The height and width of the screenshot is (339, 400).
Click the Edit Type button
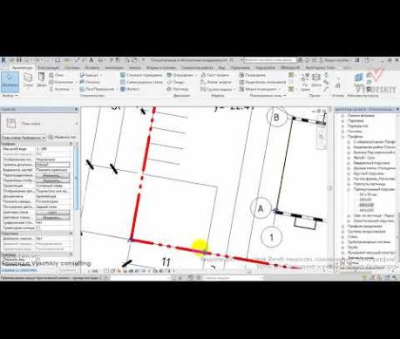[62, 137]
